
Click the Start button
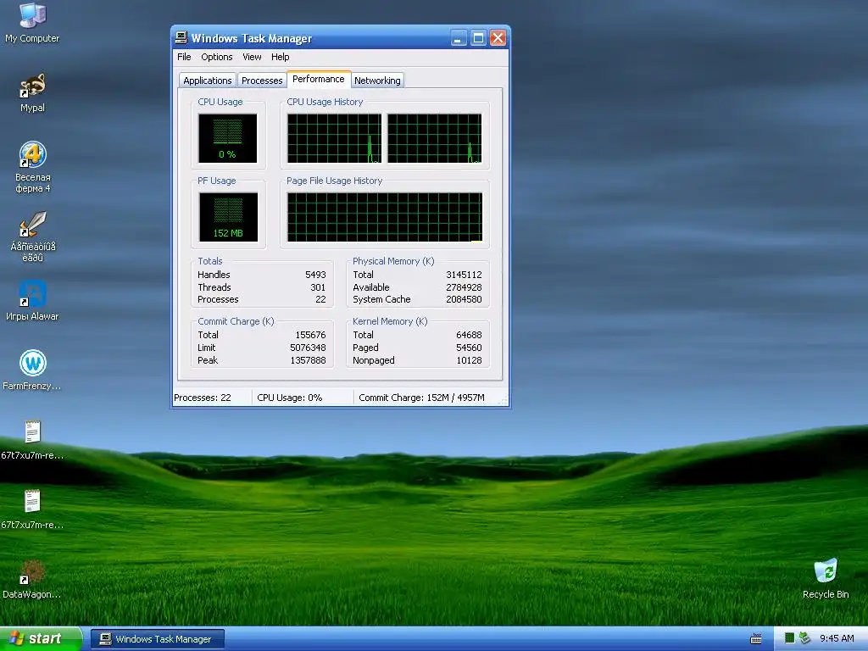click(x=41, y=638)
